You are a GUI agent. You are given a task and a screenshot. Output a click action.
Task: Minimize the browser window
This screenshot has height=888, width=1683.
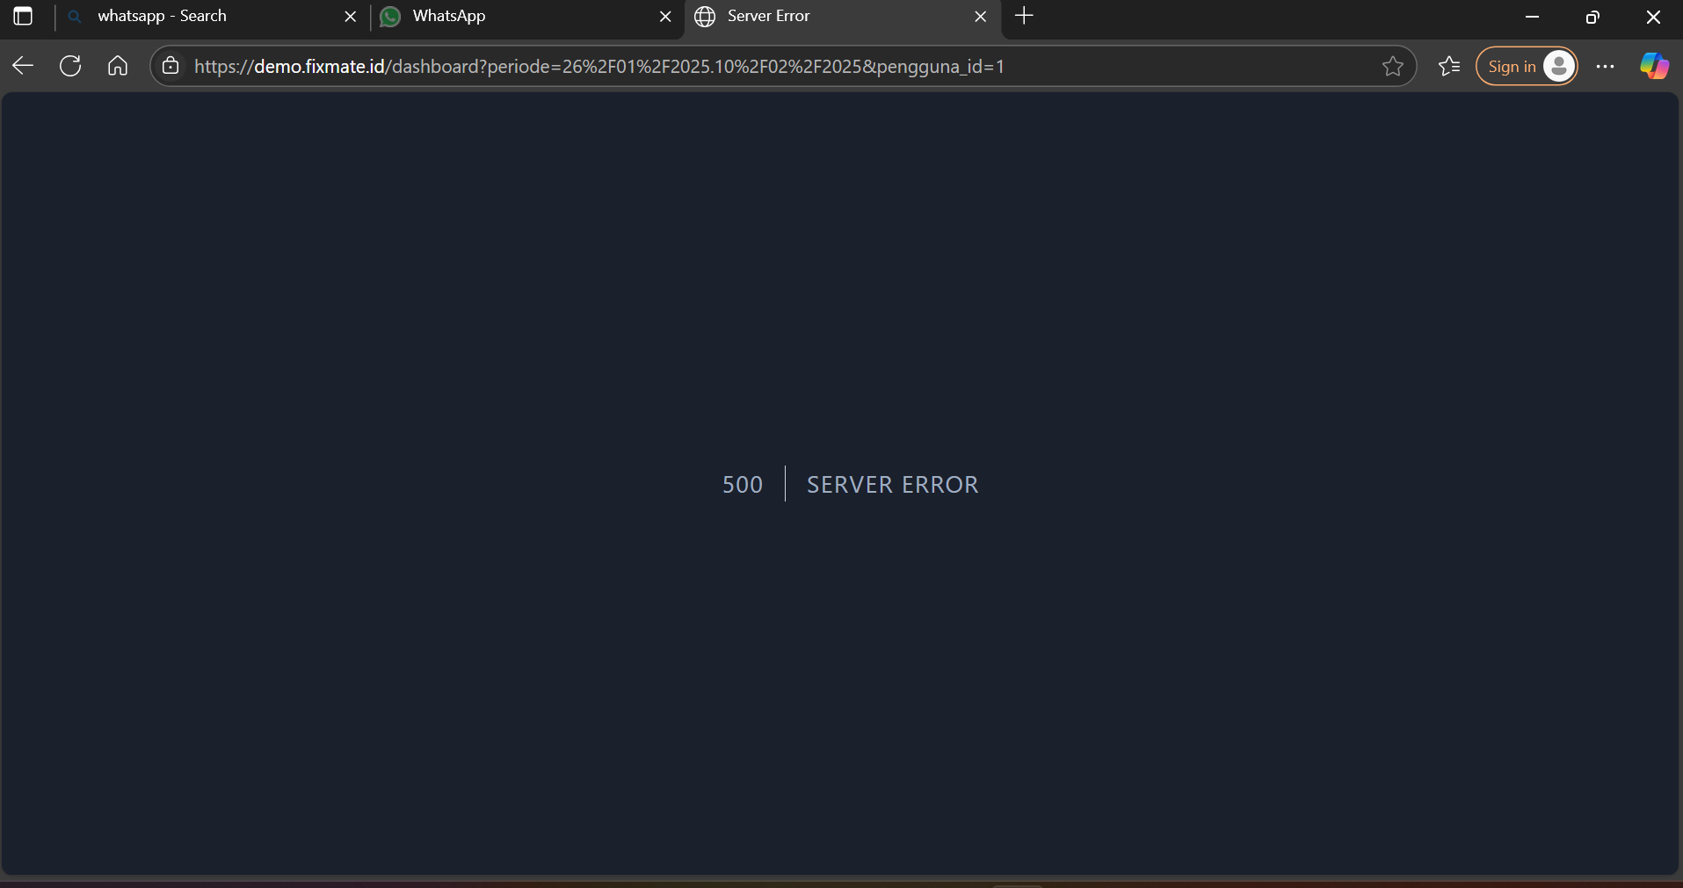click(x=1532, y=17)
